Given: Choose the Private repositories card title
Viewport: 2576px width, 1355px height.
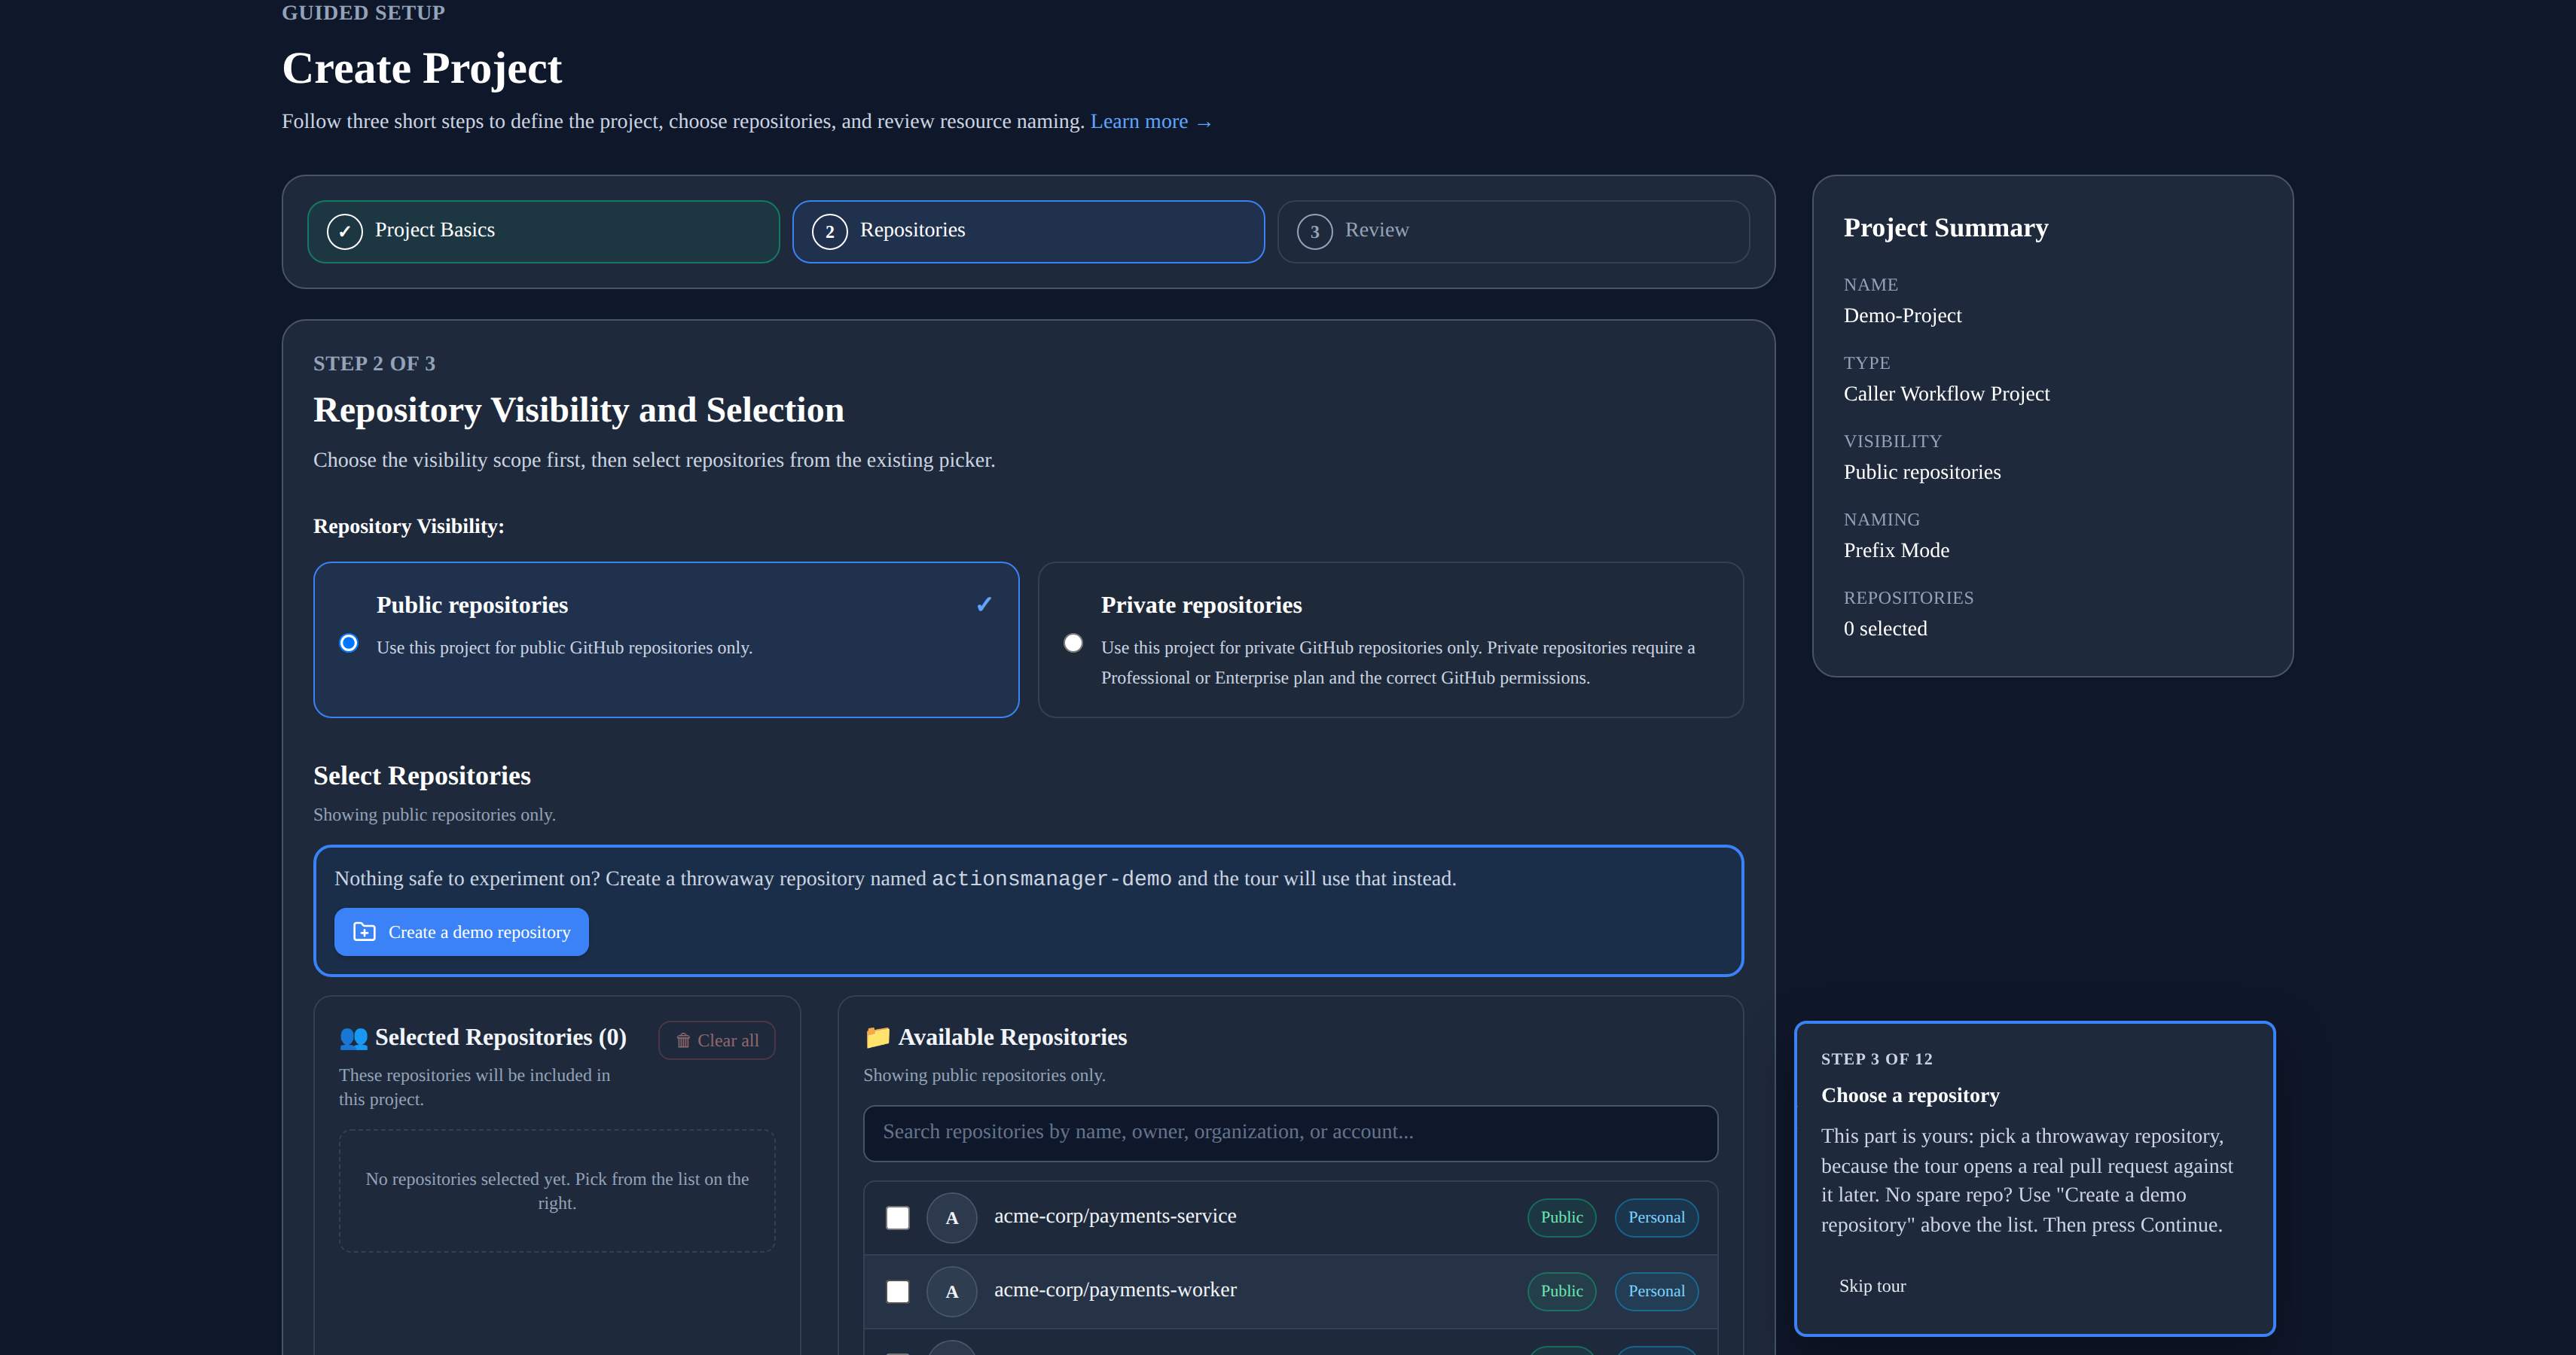Looking at the screenshot, I should 1201,604.
